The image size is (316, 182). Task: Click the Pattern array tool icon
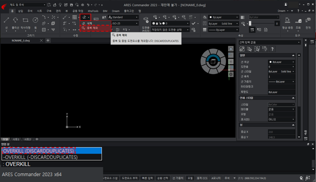click(x=75, y=17)
